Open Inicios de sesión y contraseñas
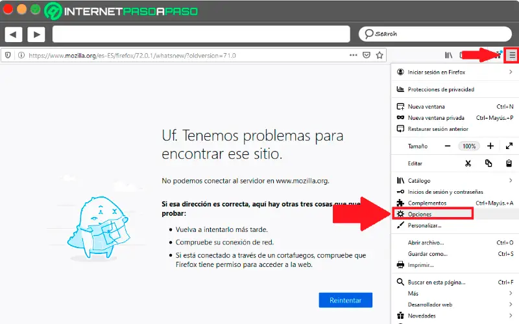519x324 pixels. point(455,192)
